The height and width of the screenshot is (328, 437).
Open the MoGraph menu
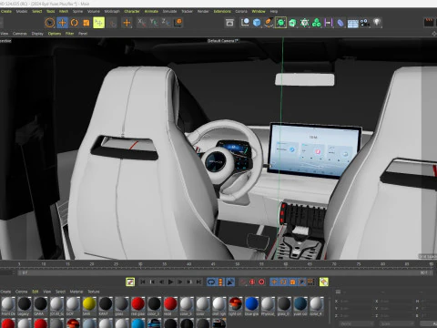pos(112,11)
